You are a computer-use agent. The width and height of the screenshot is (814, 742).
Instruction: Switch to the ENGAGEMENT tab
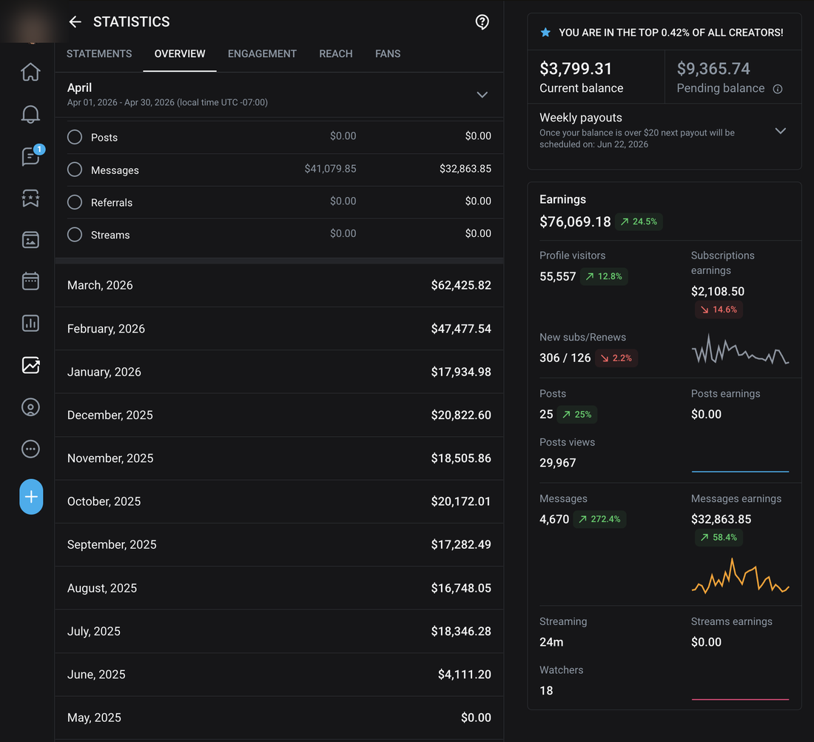coord(262,53)
